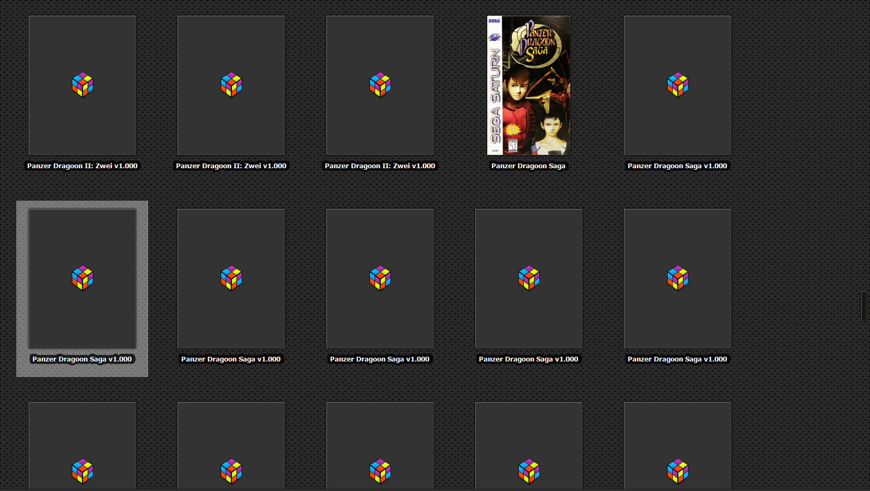
Task: Click the highlighted tile's "Panzer Dragoon Saga v1.000" label
Action: tap(82, 359)
